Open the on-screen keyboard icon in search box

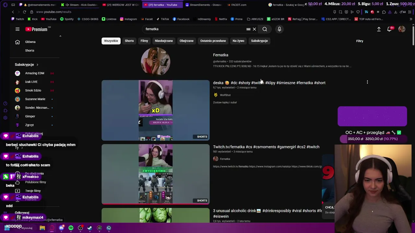248,29
